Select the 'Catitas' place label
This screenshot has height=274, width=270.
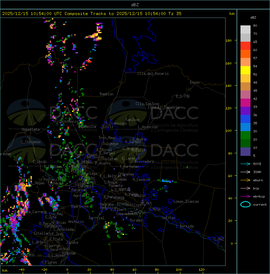point(168,218)
